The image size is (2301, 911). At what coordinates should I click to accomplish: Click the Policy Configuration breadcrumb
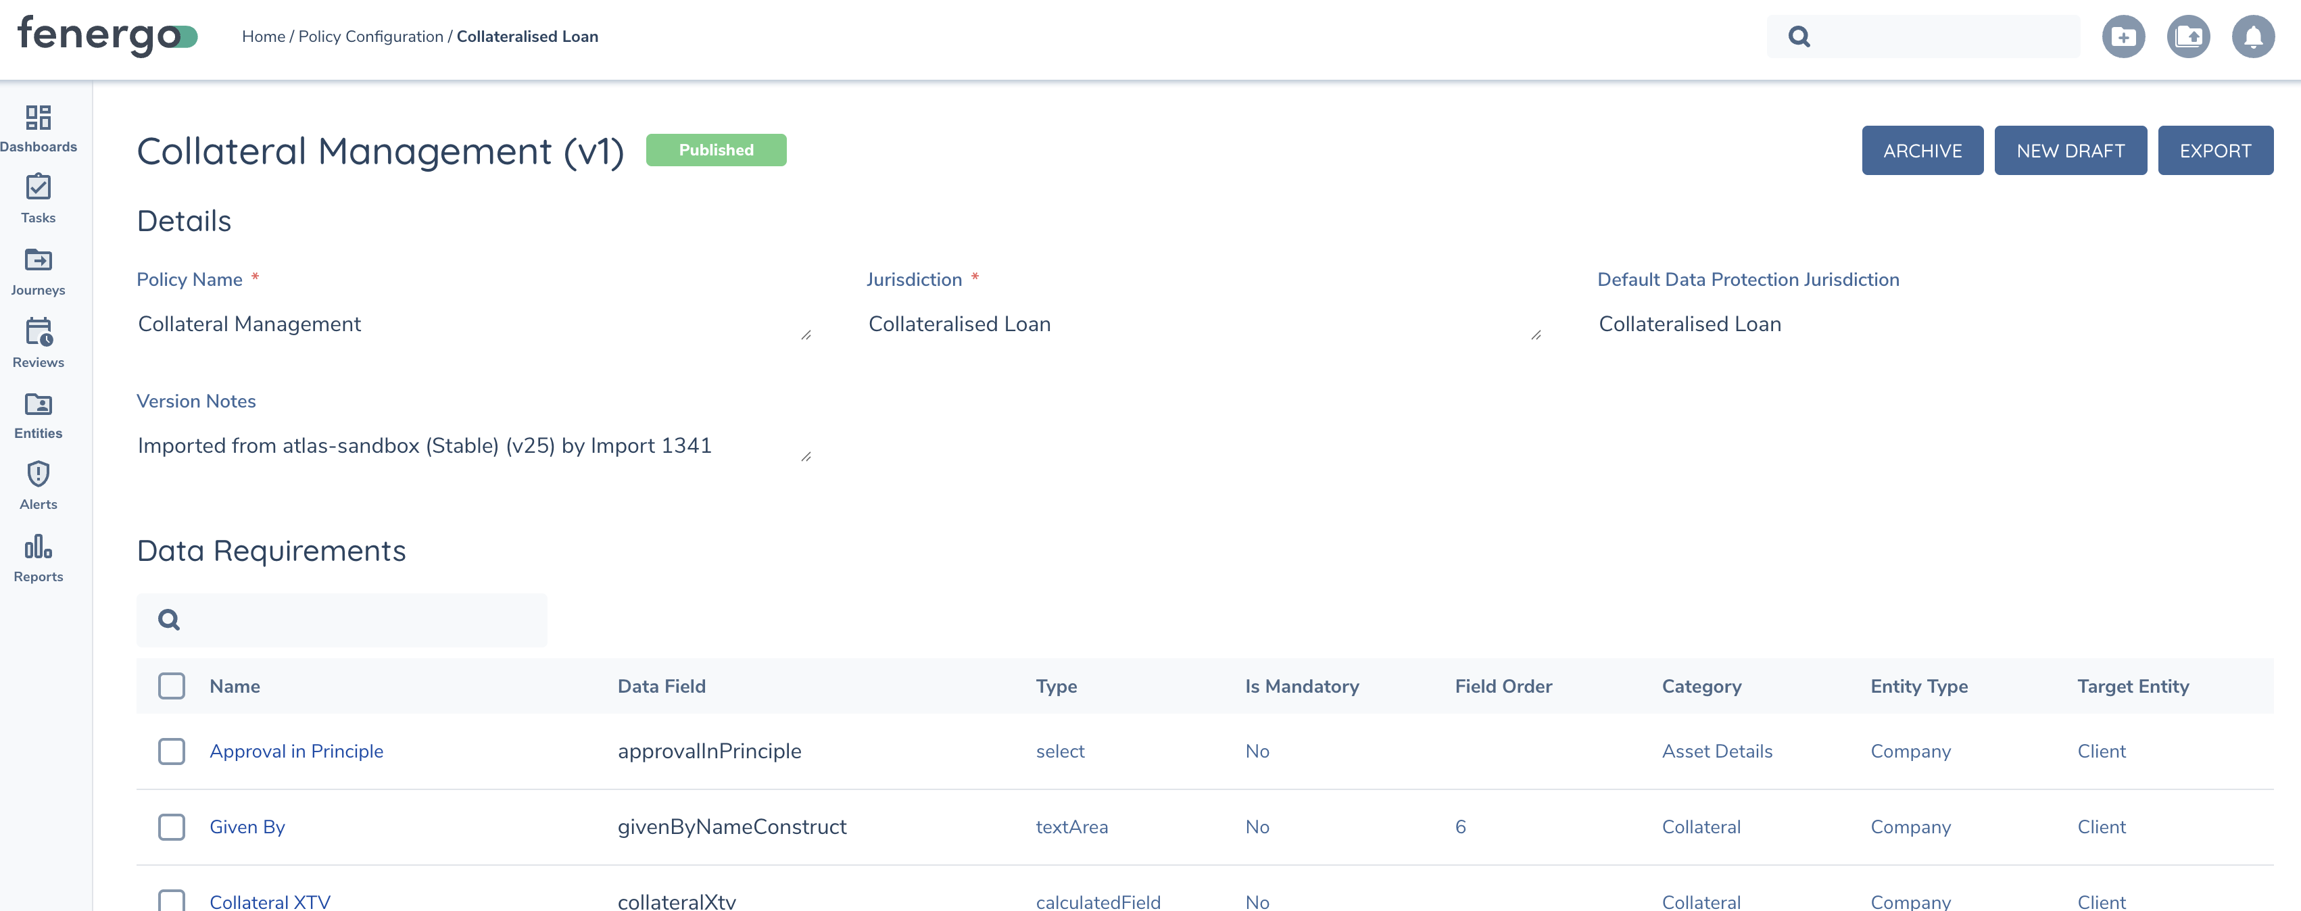click(370, 36)
